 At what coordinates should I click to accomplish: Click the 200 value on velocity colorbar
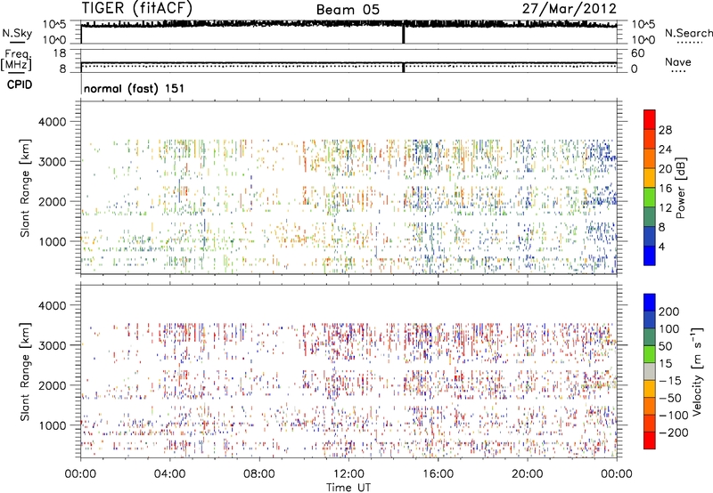(669, 311)
